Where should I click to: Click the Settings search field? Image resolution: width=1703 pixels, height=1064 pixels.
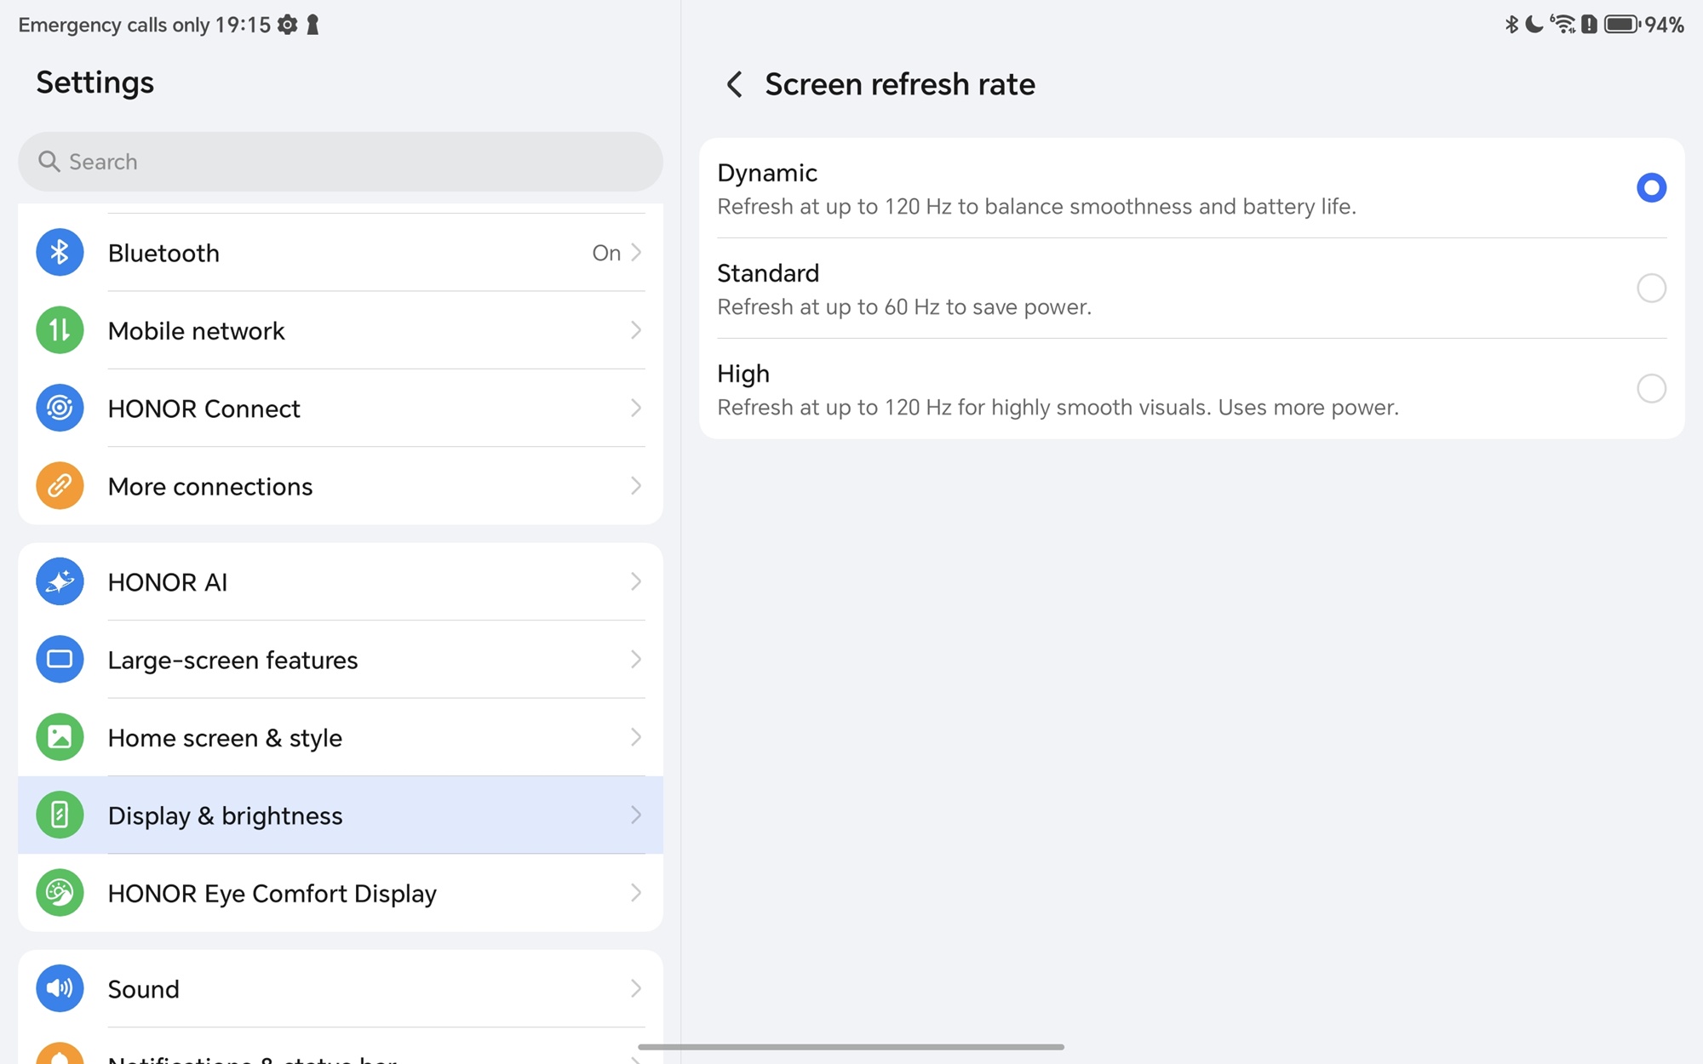pos(341,162)
